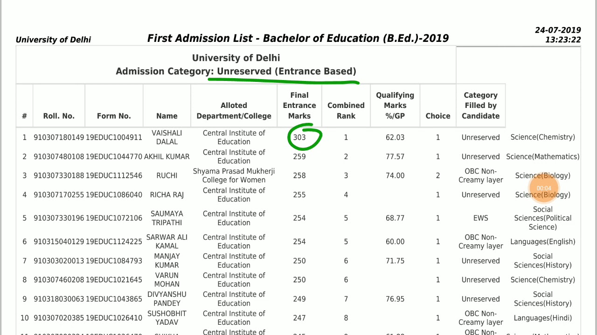Click entrance marks value 249
The image size is (597, 335).
(299, 299)
